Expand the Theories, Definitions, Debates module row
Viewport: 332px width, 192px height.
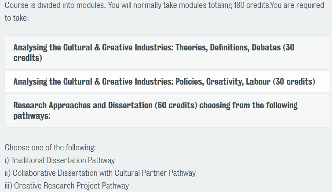point(167,53)
